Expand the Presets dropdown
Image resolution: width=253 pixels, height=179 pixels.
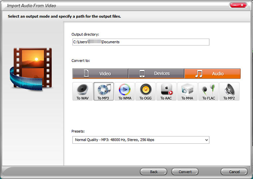coord(141,140)
